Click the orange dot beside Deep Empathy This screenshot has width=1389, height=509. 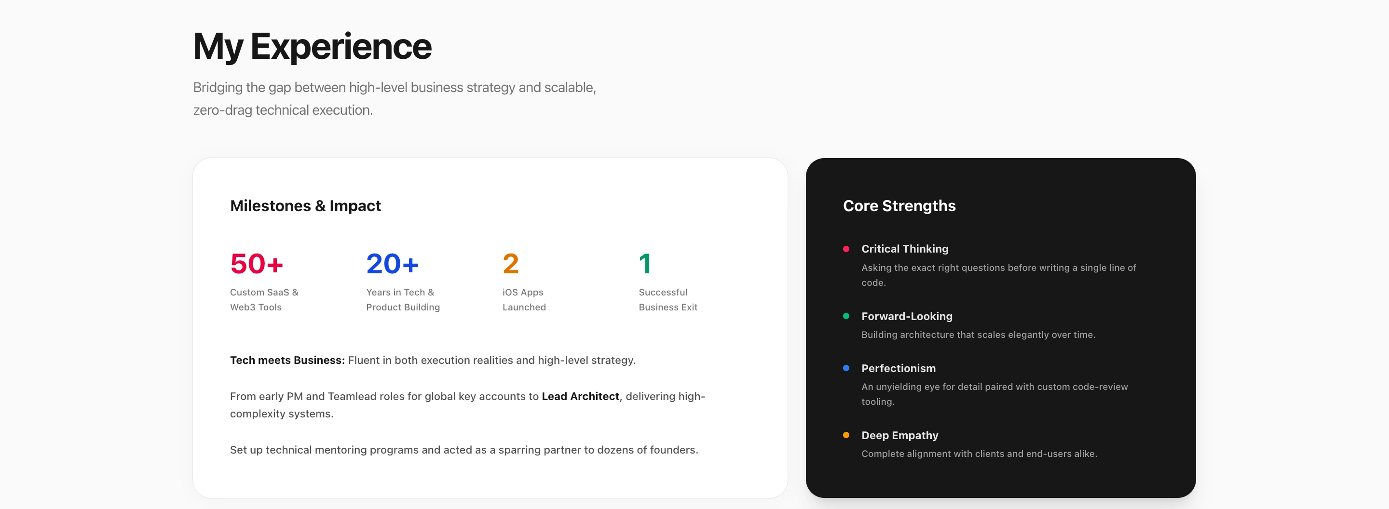tap(846, 435)
